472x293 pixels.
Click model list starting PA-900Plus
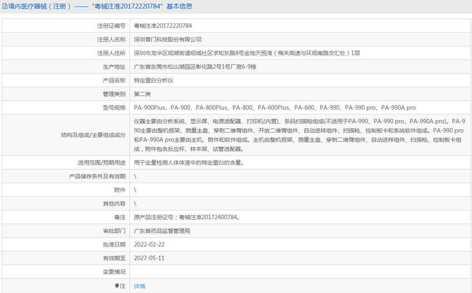[274, 108]
